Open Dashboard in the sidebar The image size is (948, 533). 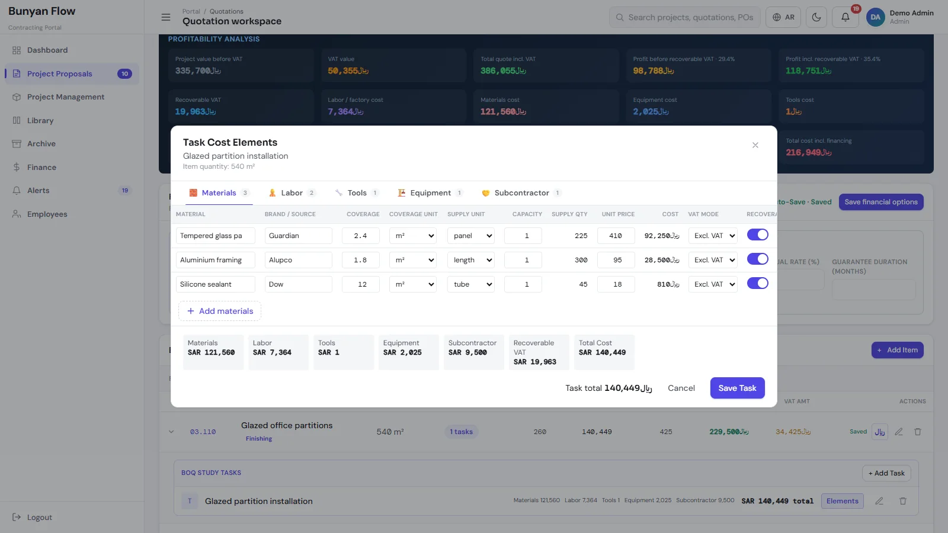pyautogui.click(x=72, y=50)
